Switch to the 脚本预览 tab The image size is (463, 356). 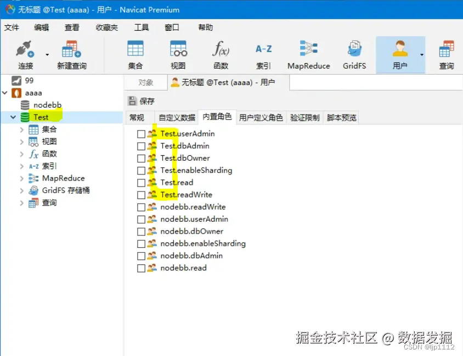341,117
